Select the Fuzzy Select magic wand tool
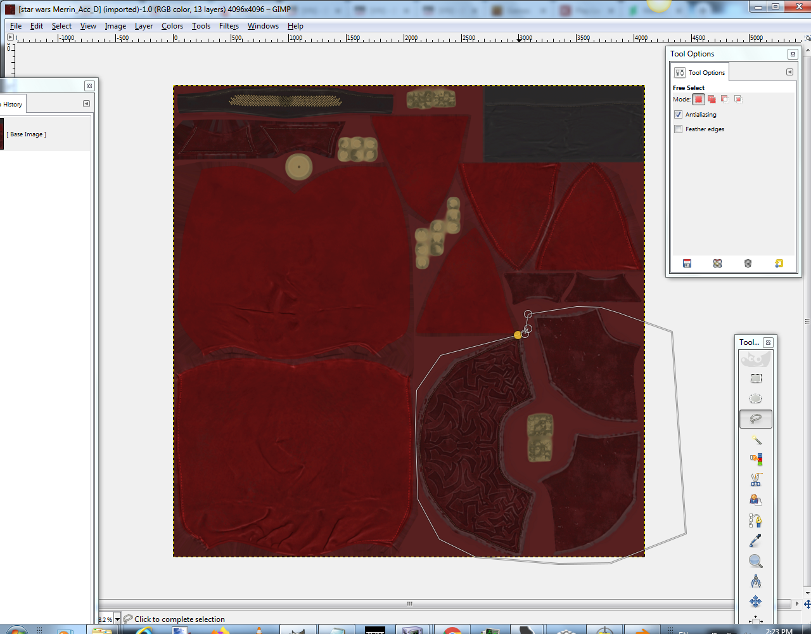Screen dimensions: 811x634 [756, 439]
